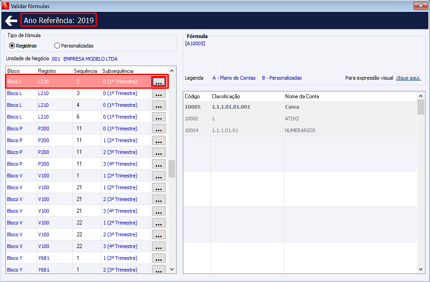Click the Registro column header
The width and height of the screenshot is (430, 282).
[55, 71]
